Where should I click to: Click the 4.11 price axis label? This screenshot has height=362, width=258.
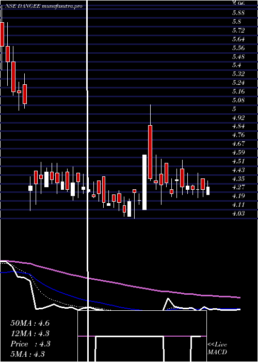[238, 205]
